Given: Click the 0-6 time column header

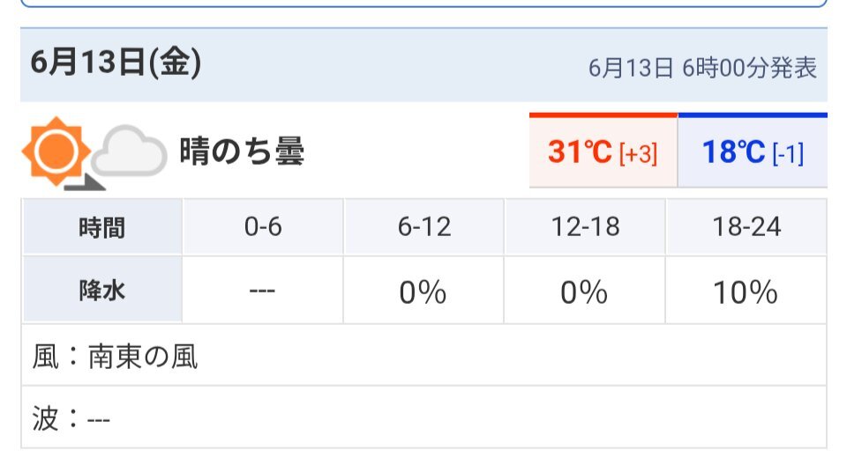Looking at the screenshot, I should click(x=263, y=227).
